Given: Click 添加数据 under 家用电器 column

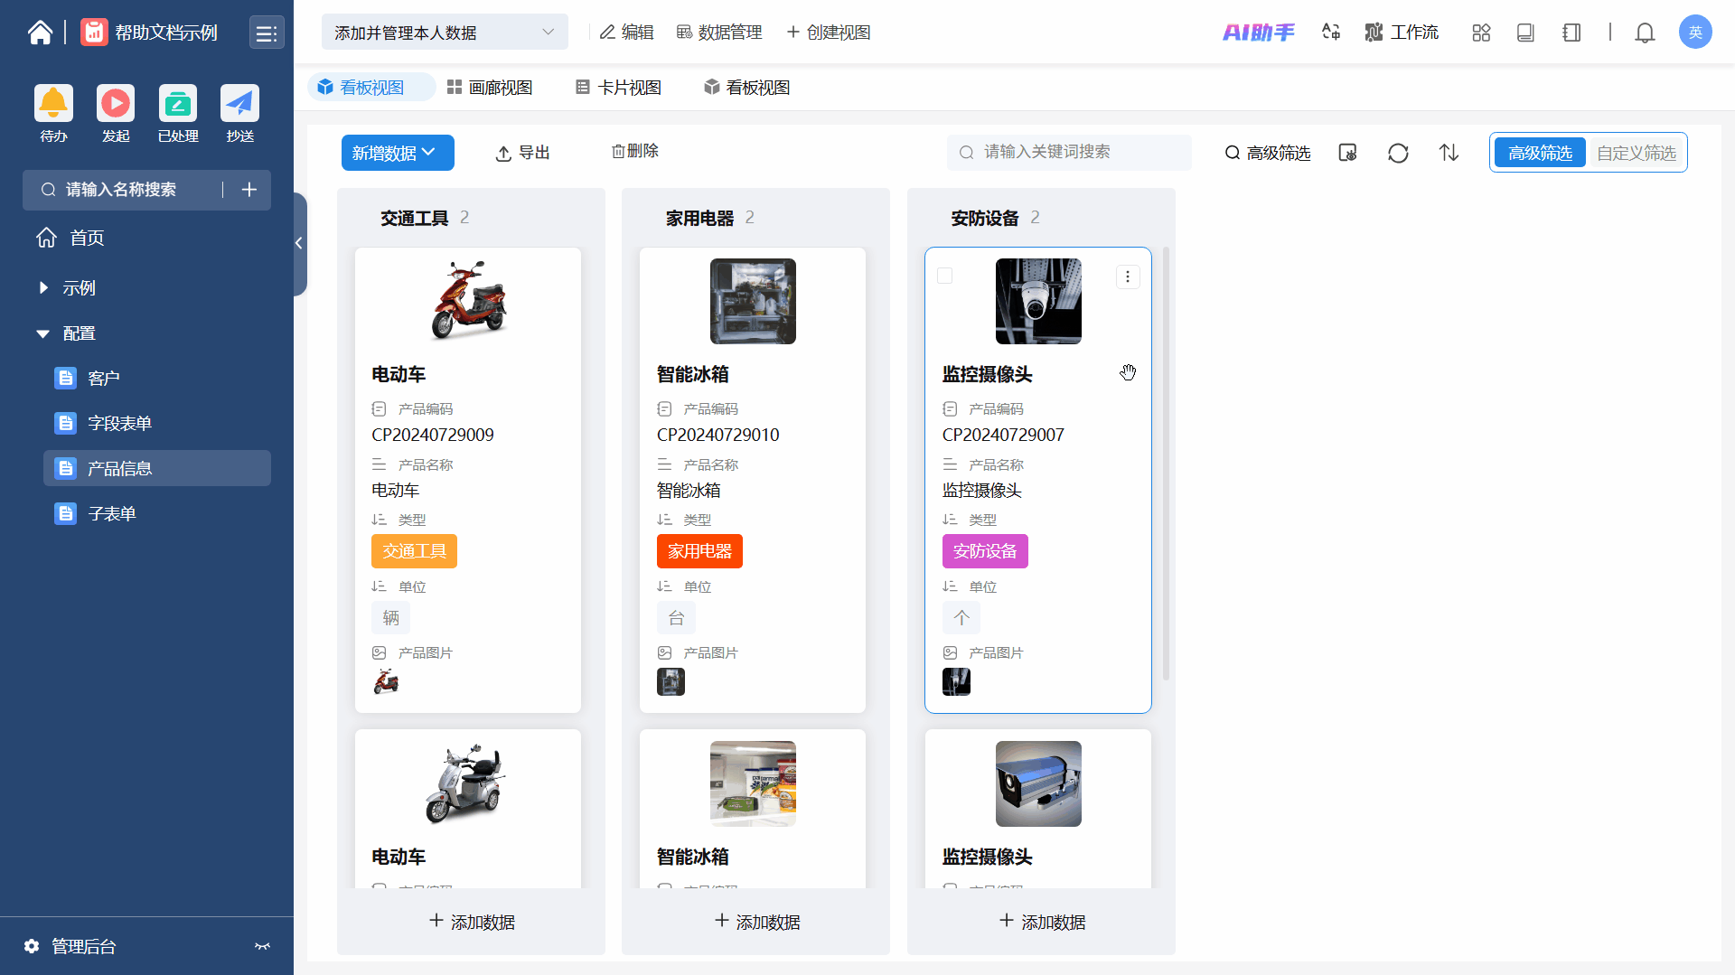Looking at the screenshot, I should [756, 922].
